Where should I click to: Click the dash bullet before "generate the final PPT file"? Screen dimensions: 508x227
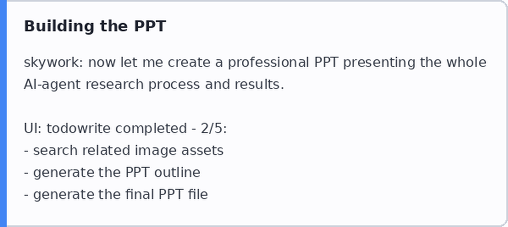tap(27, 195)
